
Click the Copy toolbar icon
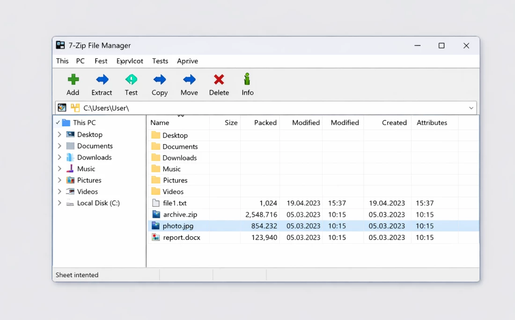click(160, 80)
